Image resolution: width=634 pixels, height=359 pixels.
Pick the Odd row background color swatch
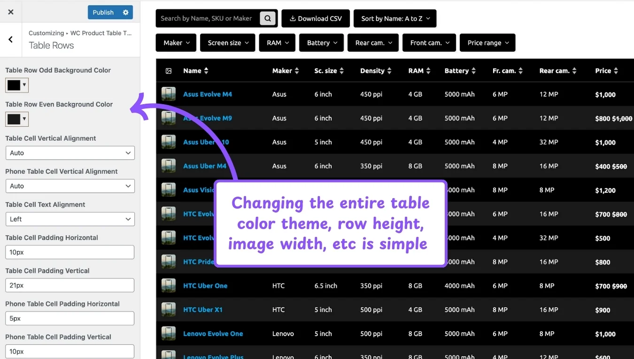coord(17,85)
